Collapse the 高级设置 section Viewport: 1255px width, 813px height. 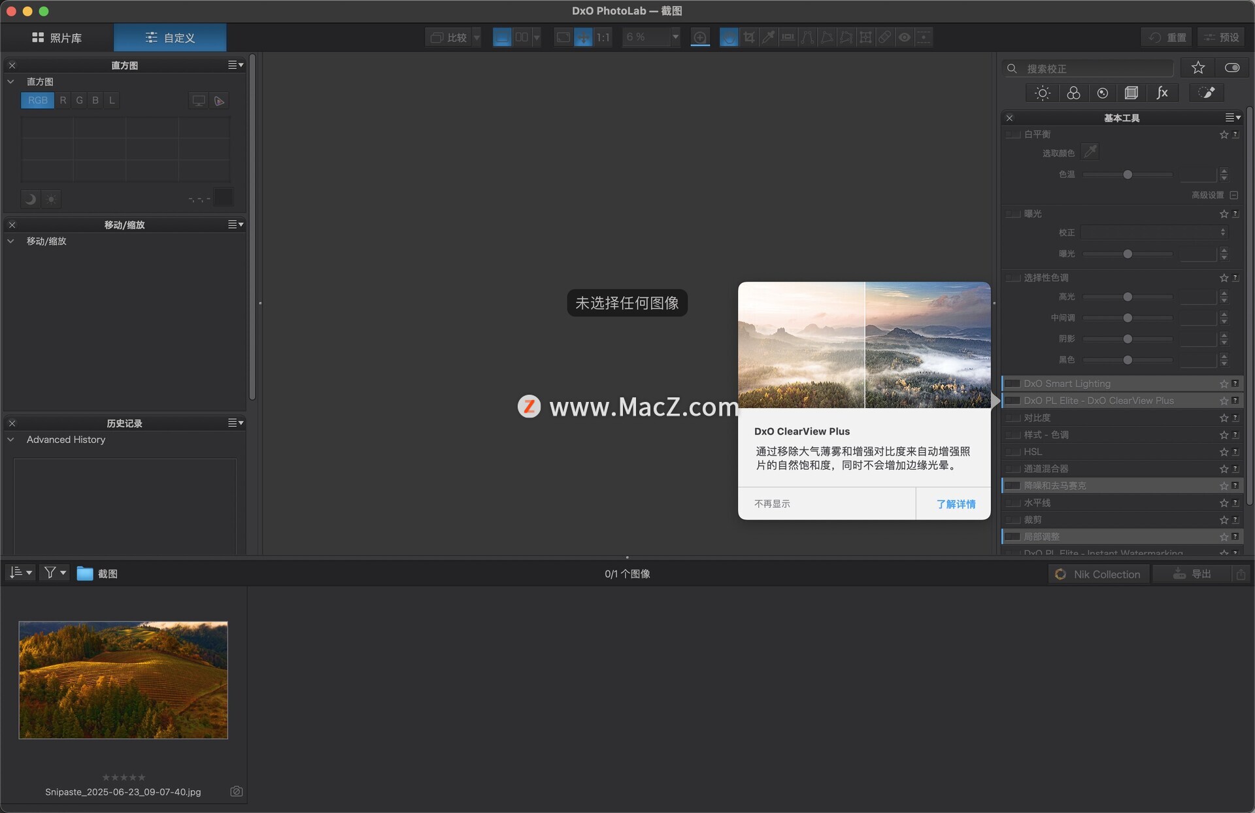1233,195
